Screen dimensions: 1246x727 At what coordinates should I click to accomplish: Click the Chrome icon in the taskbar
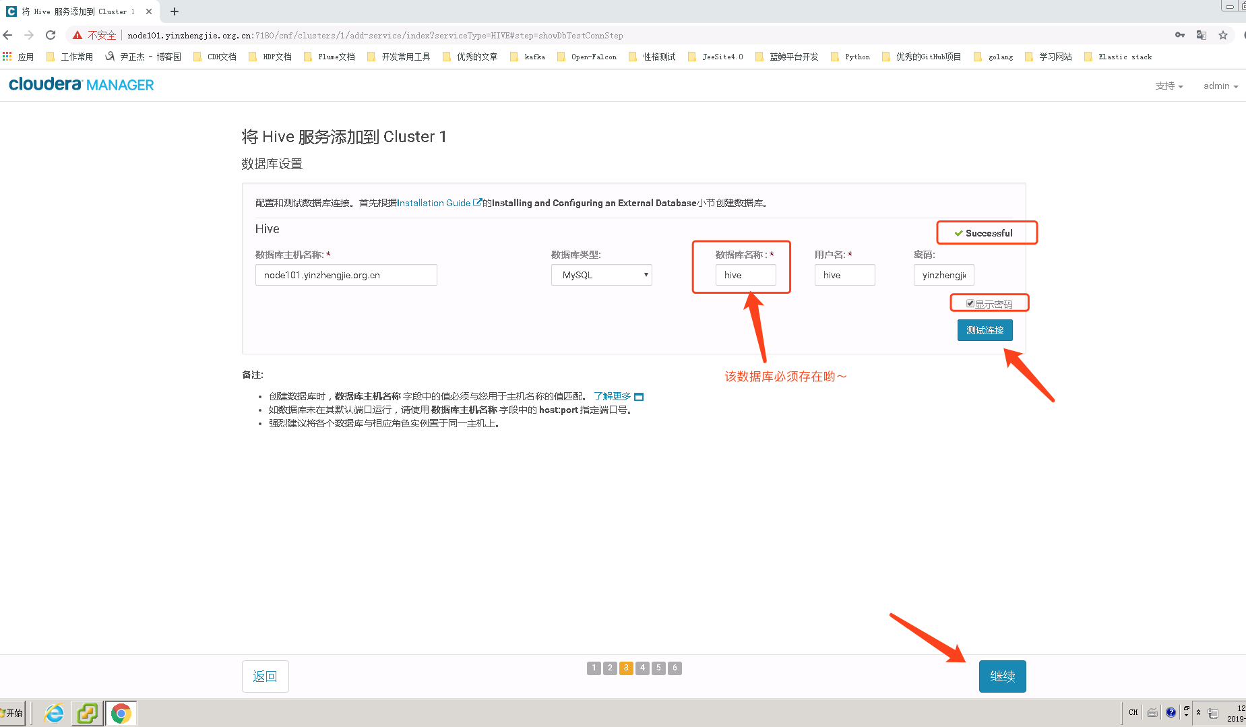(x=121, y=713)
